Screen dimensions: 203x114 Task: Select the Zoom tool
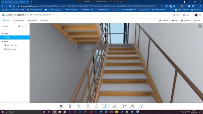(97, 106)
